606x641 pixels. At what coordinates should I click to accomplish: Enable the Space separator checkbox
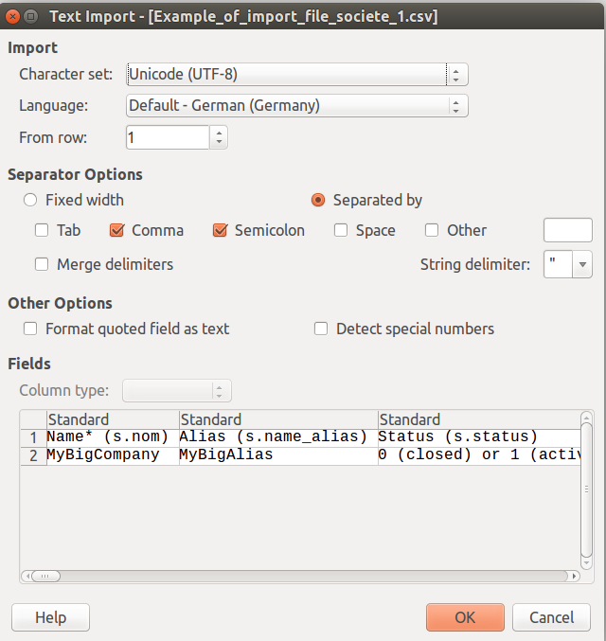point(341,231)
